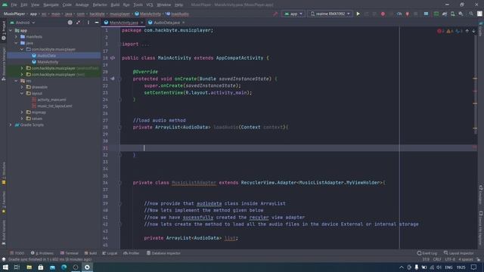Viewport: 484px width, 272px height.
Task: Go to next highlighted error down arrow
Action: coord(474,31)
